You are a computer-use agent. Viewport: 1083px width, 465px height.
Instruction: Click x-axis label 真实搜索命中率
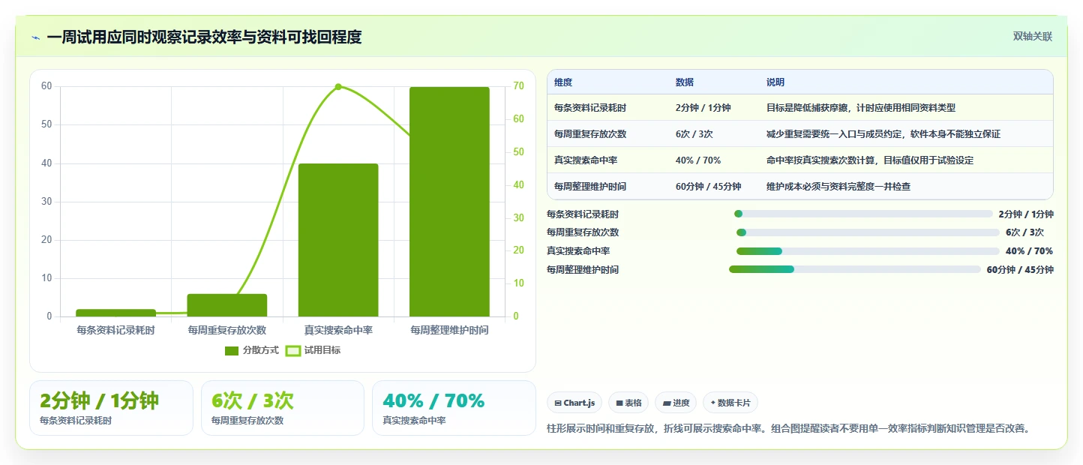click(338, 330)
